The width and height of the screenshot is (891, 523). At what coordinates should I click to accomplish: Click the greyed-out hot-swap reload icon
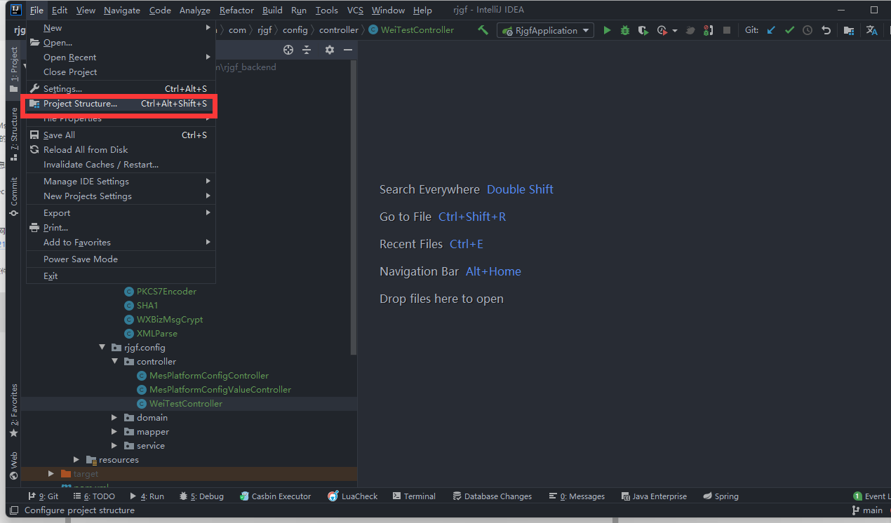click(x=690, y=30)
